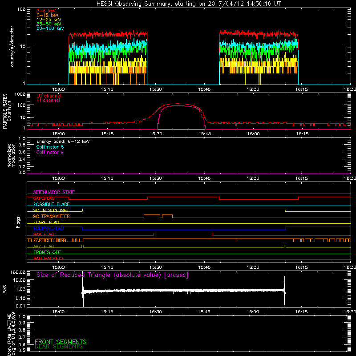Viewport: 356px width, 356px height.
Task: Select the 50-100 keV legend label
Action: pos(50,28)
